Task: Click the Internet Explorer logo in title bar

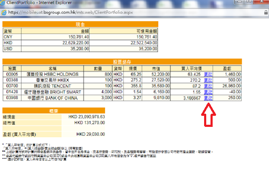Action: tap(3, 3)
